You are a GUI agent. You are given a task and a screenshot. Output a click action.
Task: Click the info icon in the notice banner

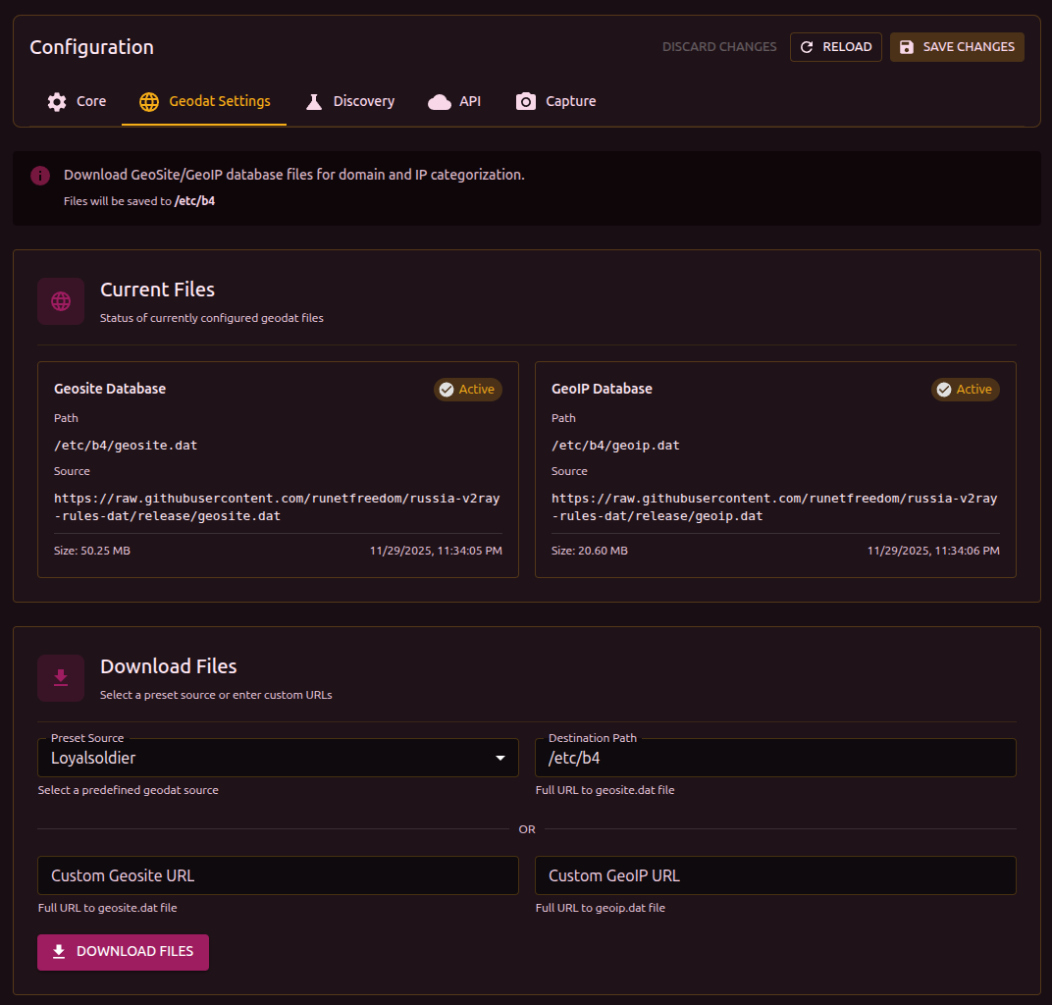[40, 176]
